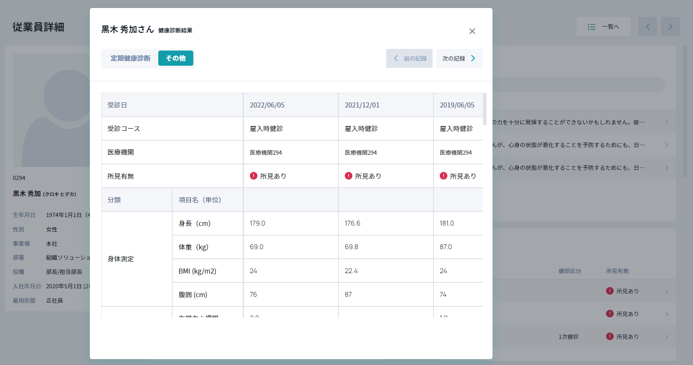
Task: Click the 受診日 row label
Action: (117, 105)
